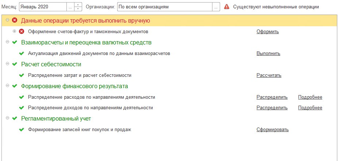Click Подробнее link for доходов row

point(310,107)
